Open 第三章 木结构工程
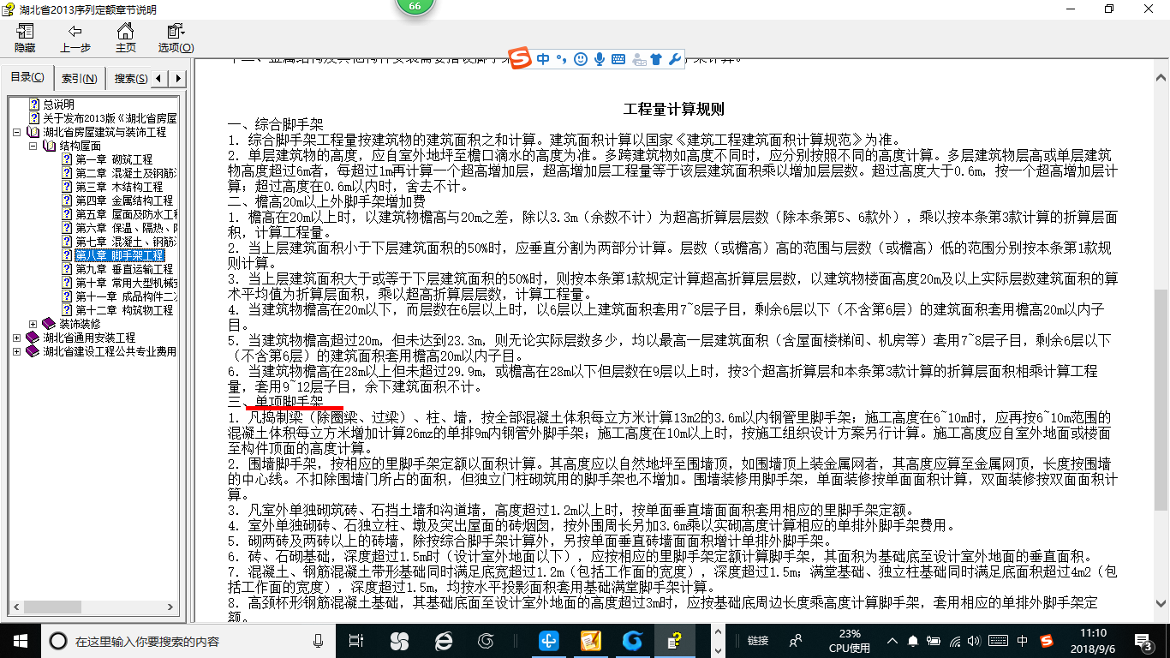1170x658 pixels. 119,187
